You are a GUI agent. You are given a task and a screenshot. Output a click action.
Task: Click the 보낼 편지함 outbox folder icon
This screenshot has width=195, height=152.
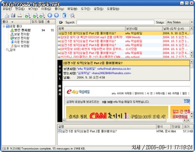[12, 34]
